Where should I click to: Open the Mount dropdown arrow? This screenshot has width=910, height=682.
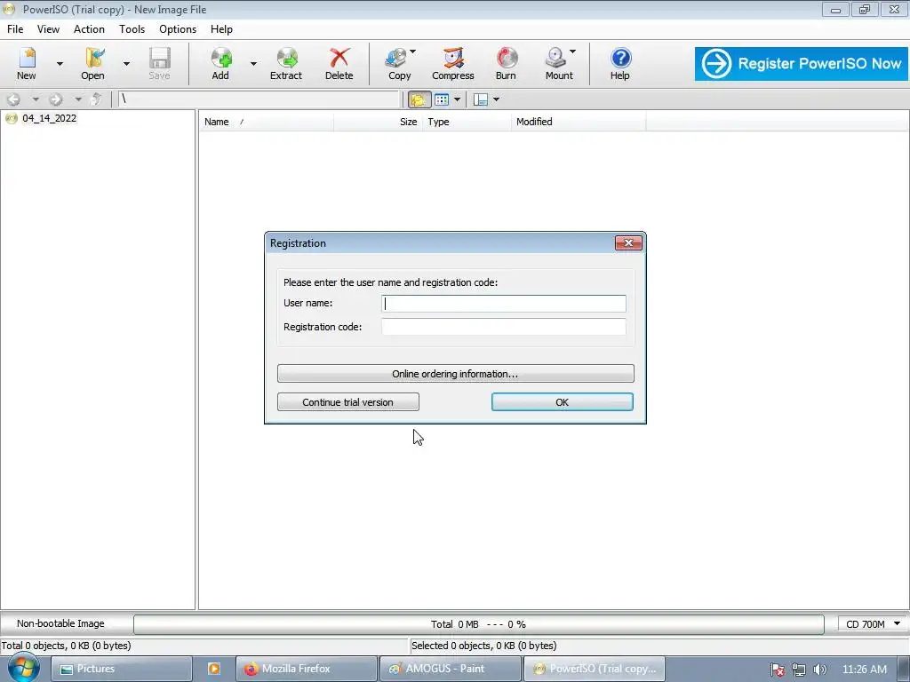(572, 52)
